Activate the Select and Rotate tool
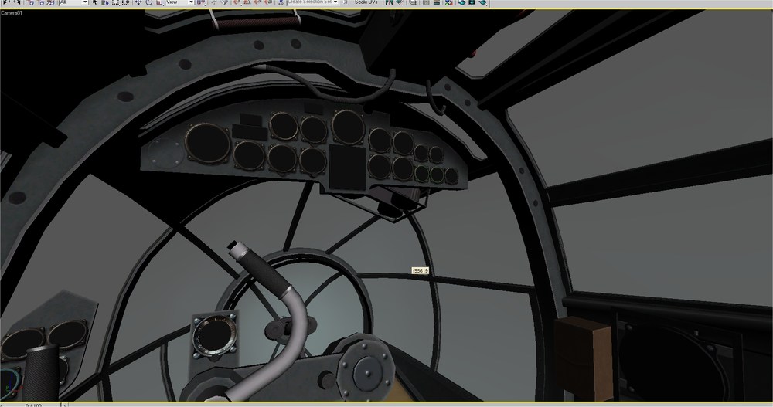 (149, 2)
